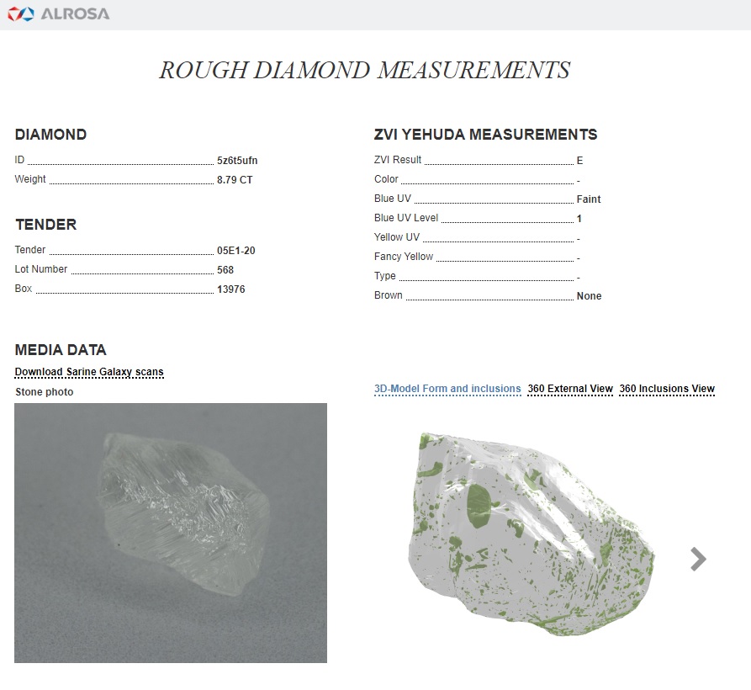Click the Blue UV Level value 1
Viewport: 751px width, 690px height.
tap(579, 218)
